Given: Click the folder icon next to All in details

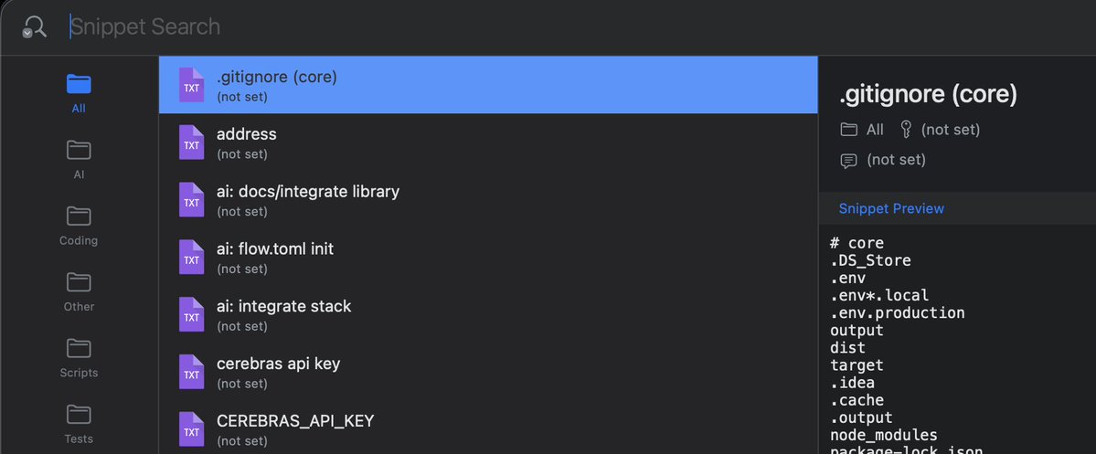Looking at the screenshot, I should tap(848, 130).
